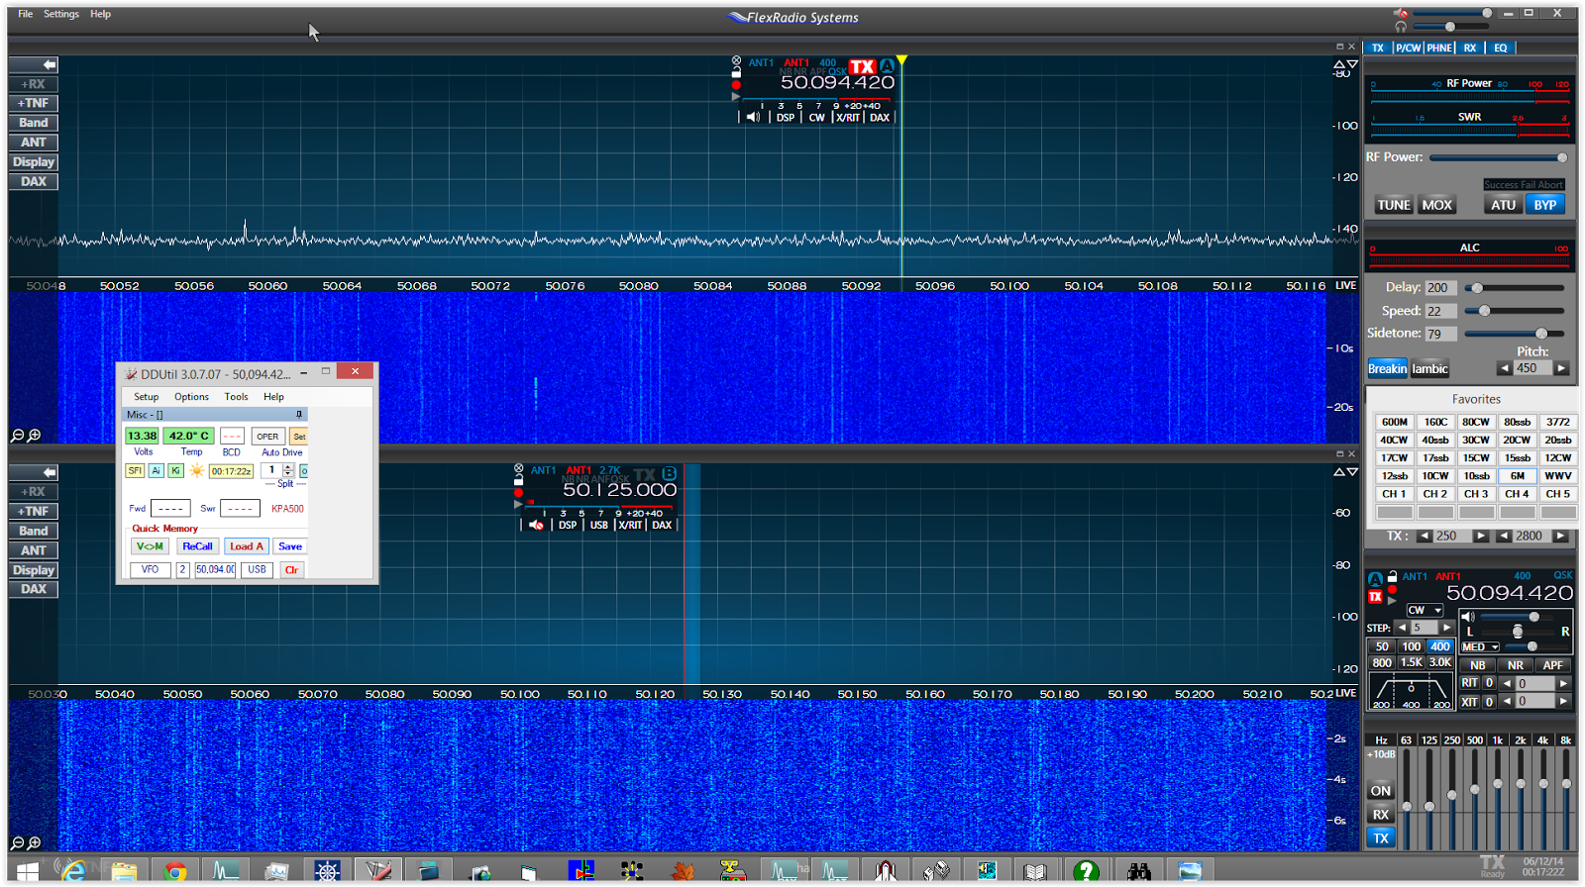Open the CW mode dropdown in slice panel
This screenshot has height=887, width=1585.
(x=1426, y=610)
